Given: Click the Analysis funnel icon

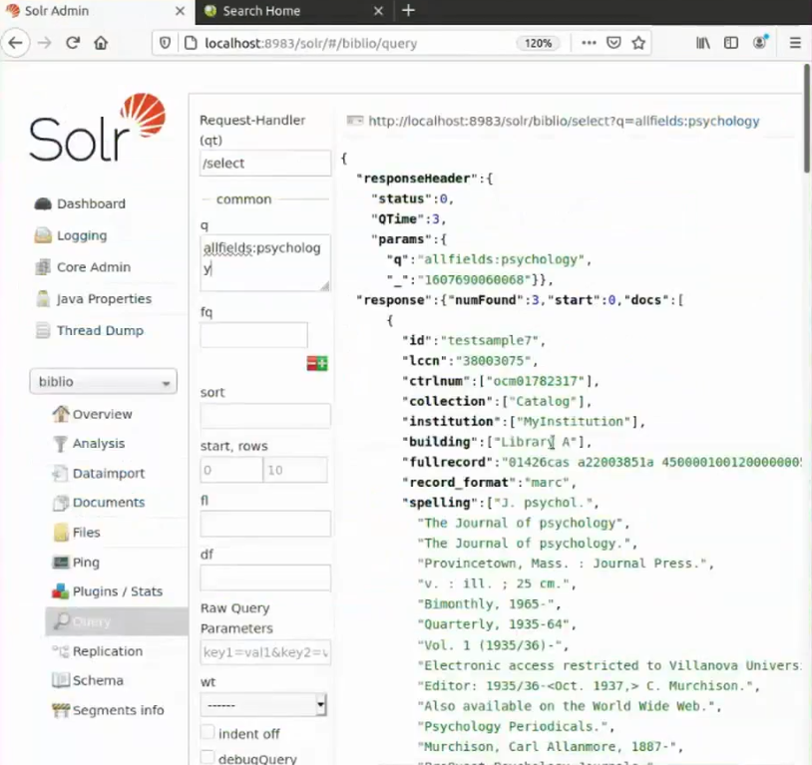Looking at the screenshot, I should point(60,444).
